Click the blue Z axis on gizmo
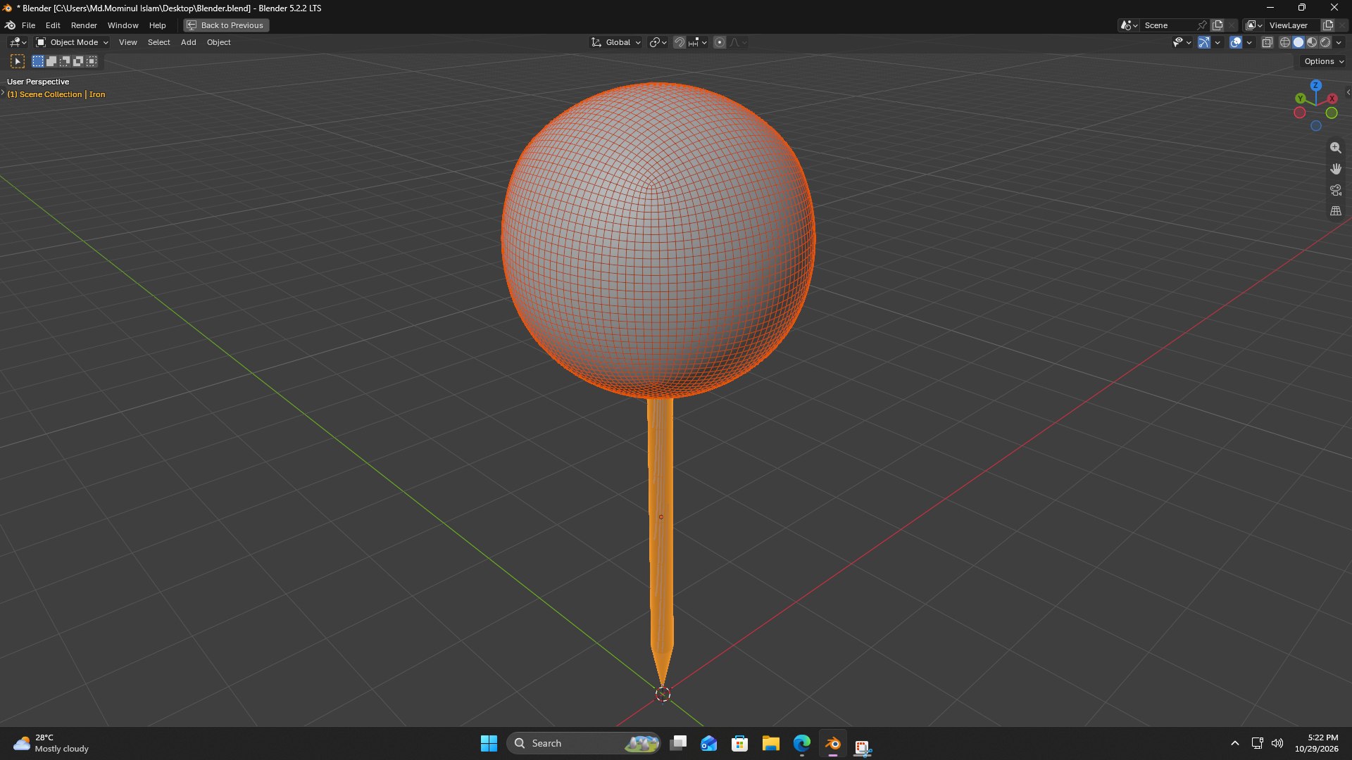The height and width of the screenshot is (760, 1352). click(x=1315, y=85)
